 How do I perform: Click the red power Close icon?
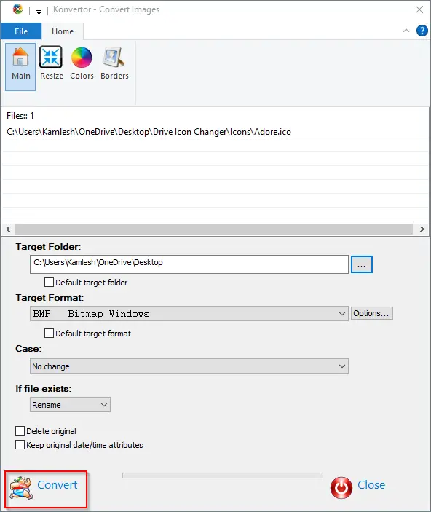(341, 488)
